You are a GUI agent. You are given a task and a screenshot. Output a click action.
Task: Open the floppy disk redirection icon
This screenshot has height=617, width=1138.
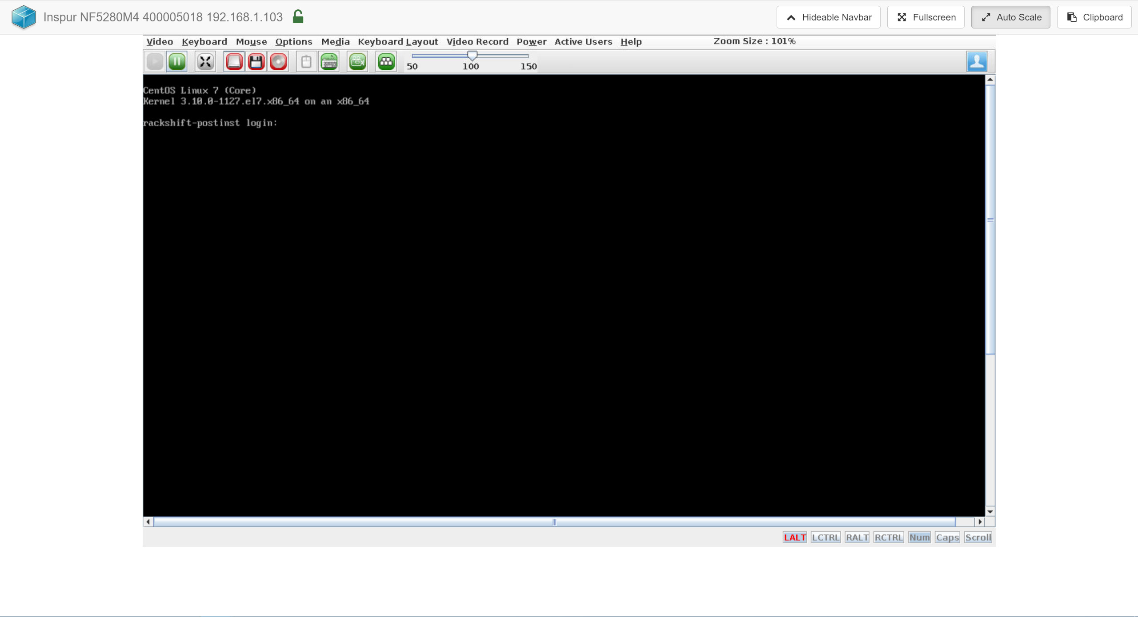click(x=256, y=61)
